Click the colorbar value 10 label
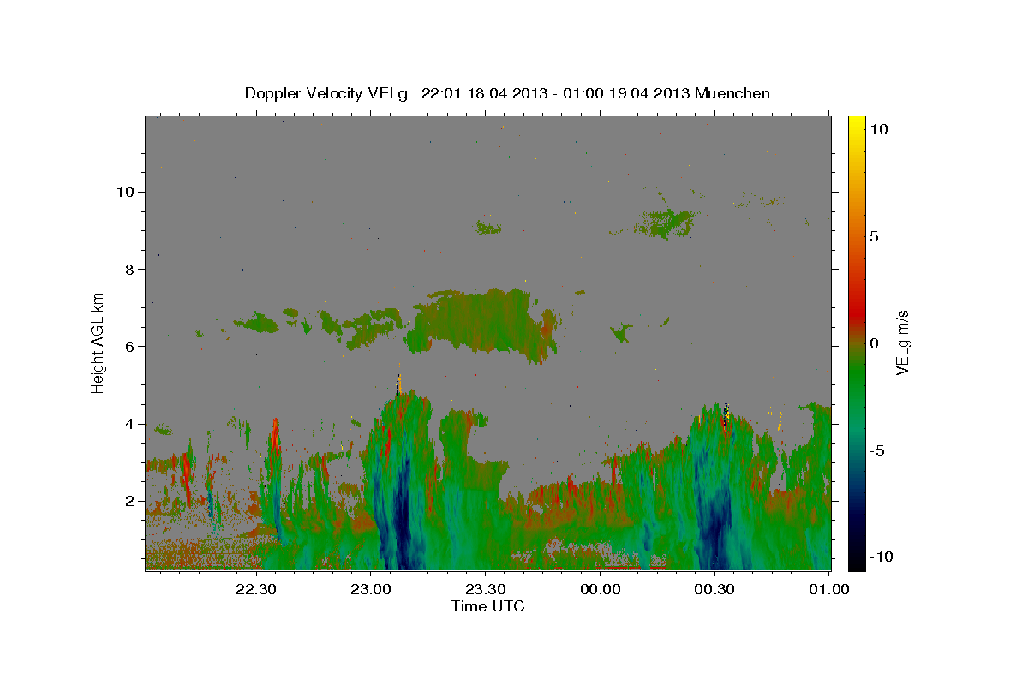The width and height of the screenshot is (1028, 685). pos(878,129)
